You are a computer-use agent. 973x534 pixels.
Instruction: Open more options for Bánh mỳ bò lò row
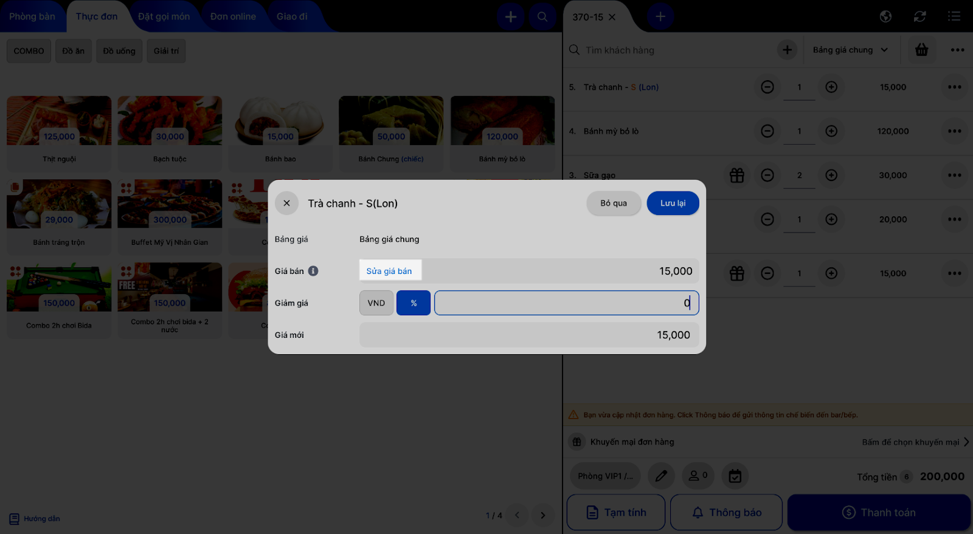pyautogui.click(x=954, y=131)
